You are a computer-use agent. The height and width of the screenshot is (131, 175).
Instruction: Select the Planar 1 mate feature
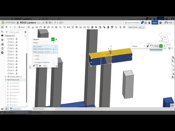click(15, 96)
